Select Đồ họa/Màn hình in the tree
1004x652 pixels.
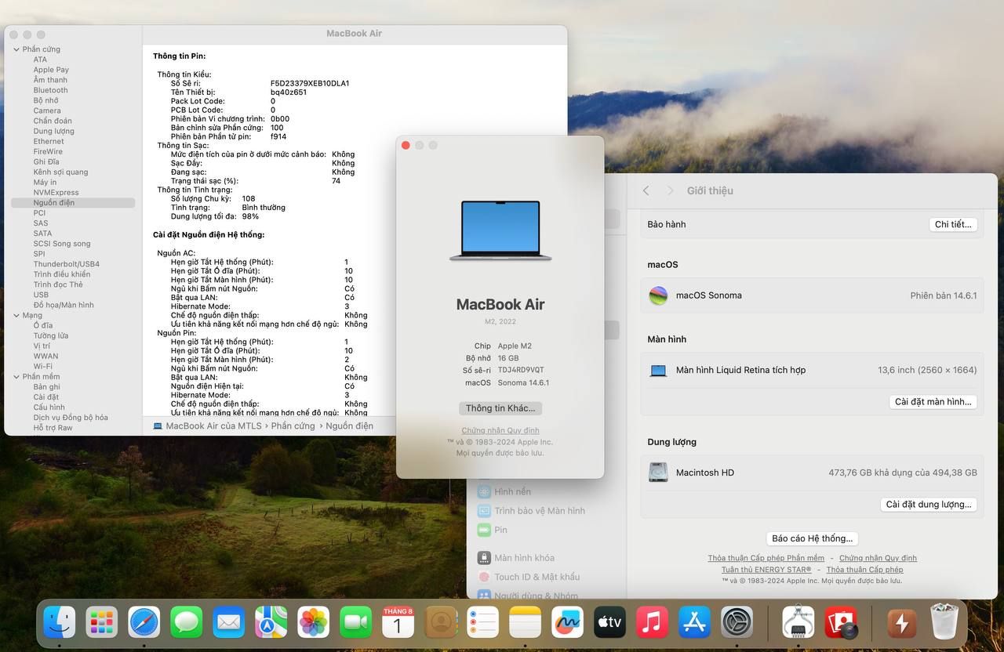point(63,305)
